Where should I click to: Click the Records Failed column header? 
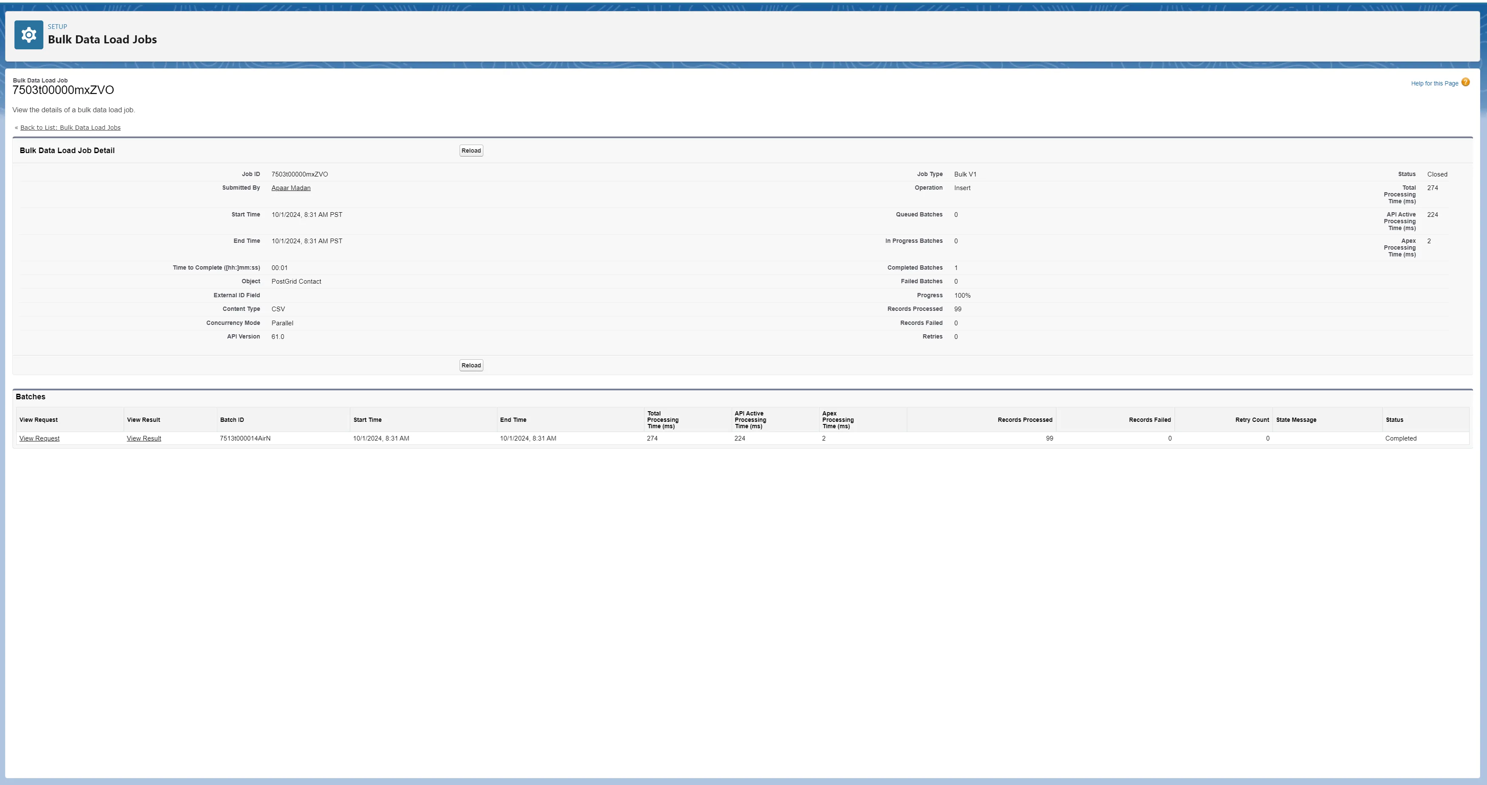pyautogui.click(x=1149, y=420)
